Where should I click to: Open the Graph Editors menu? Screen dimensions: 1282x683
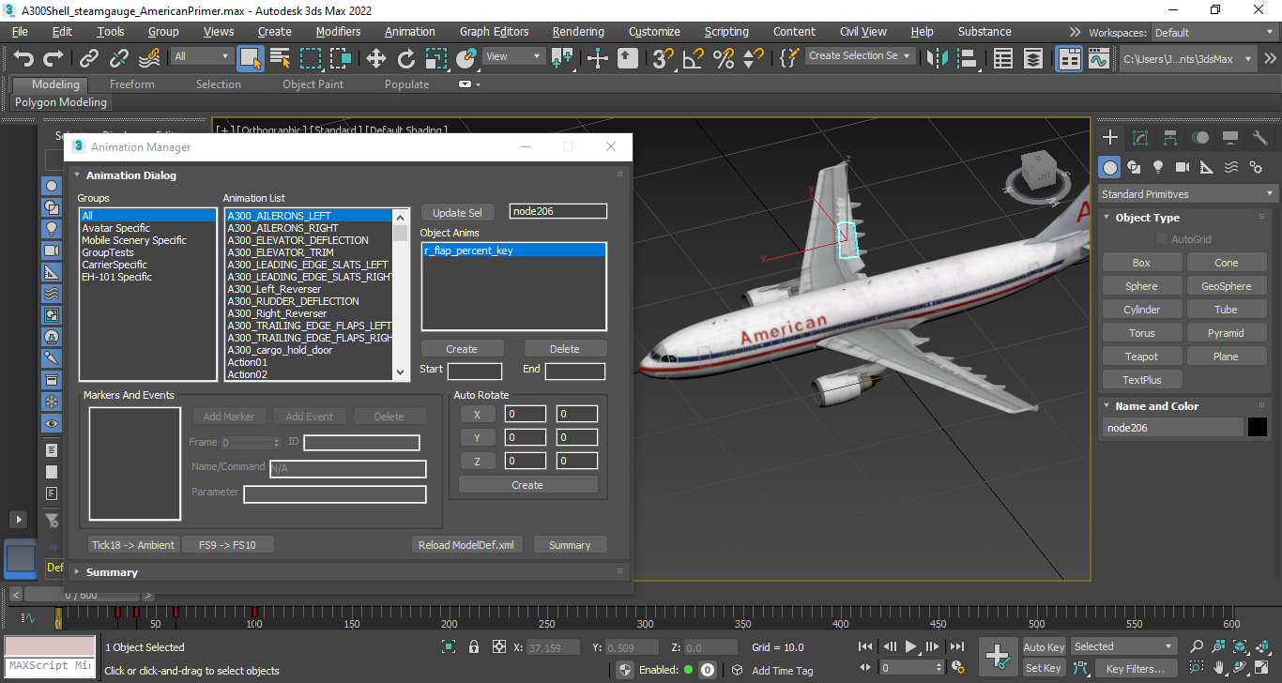[495, 32]
